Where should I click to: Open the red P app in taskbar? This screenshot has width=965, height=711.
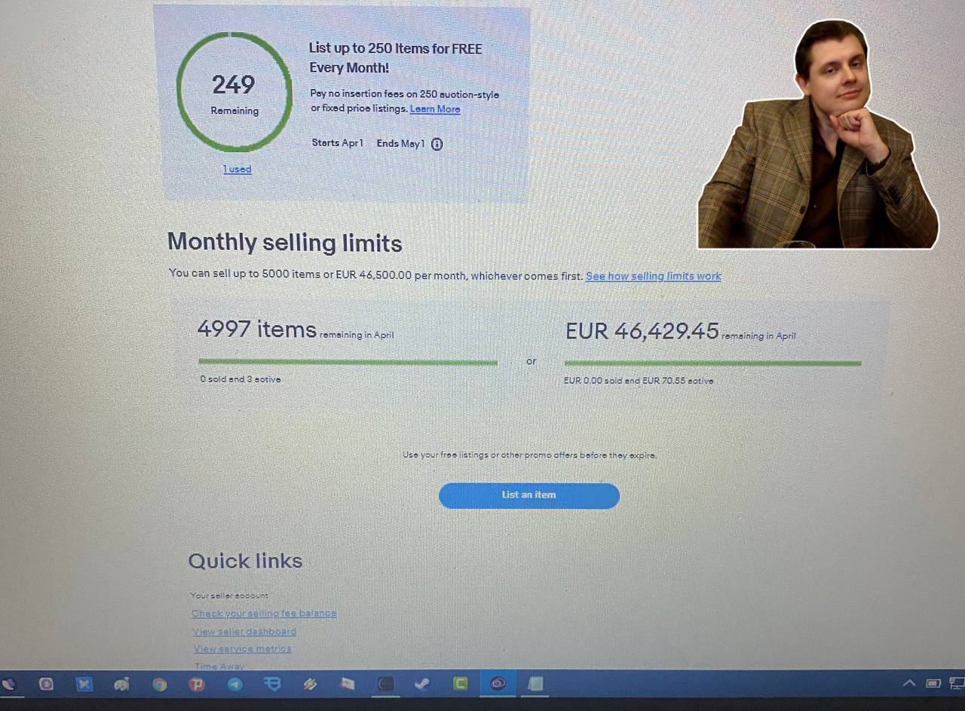click(x=198, y=684)
